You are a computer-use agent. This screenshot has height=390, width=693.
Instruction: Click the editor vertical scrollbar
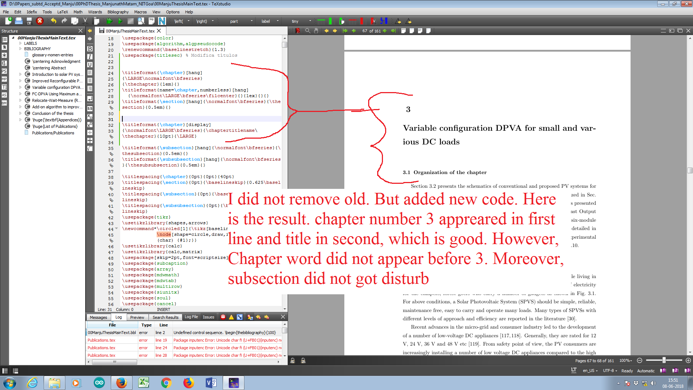point(285,173)
